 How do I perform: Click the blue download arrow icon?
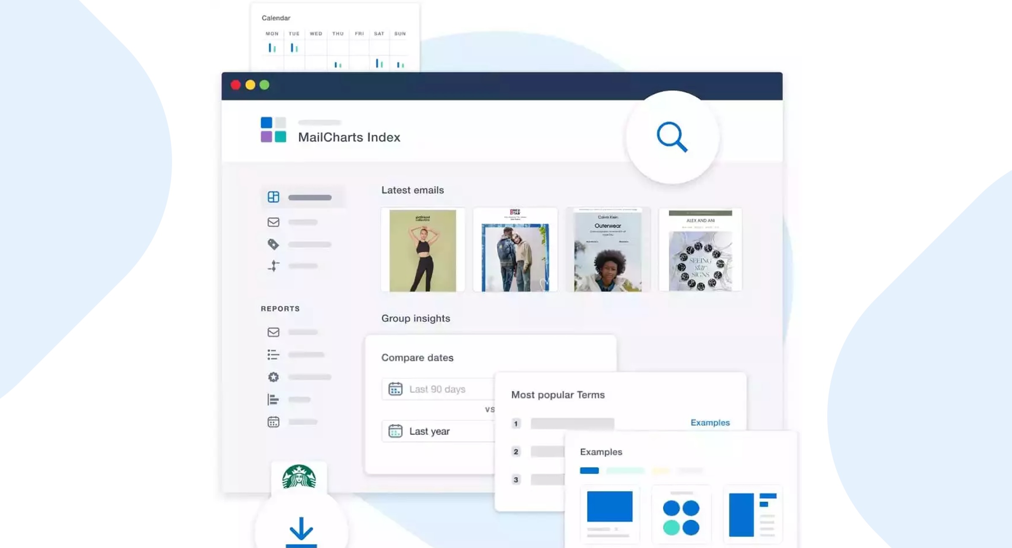[301, 532]
